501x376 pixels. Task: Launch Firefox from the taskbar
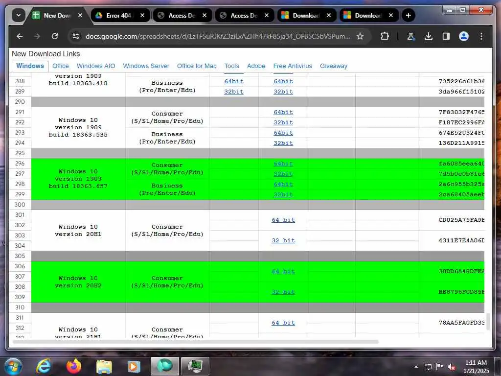[x=74, y=366]
